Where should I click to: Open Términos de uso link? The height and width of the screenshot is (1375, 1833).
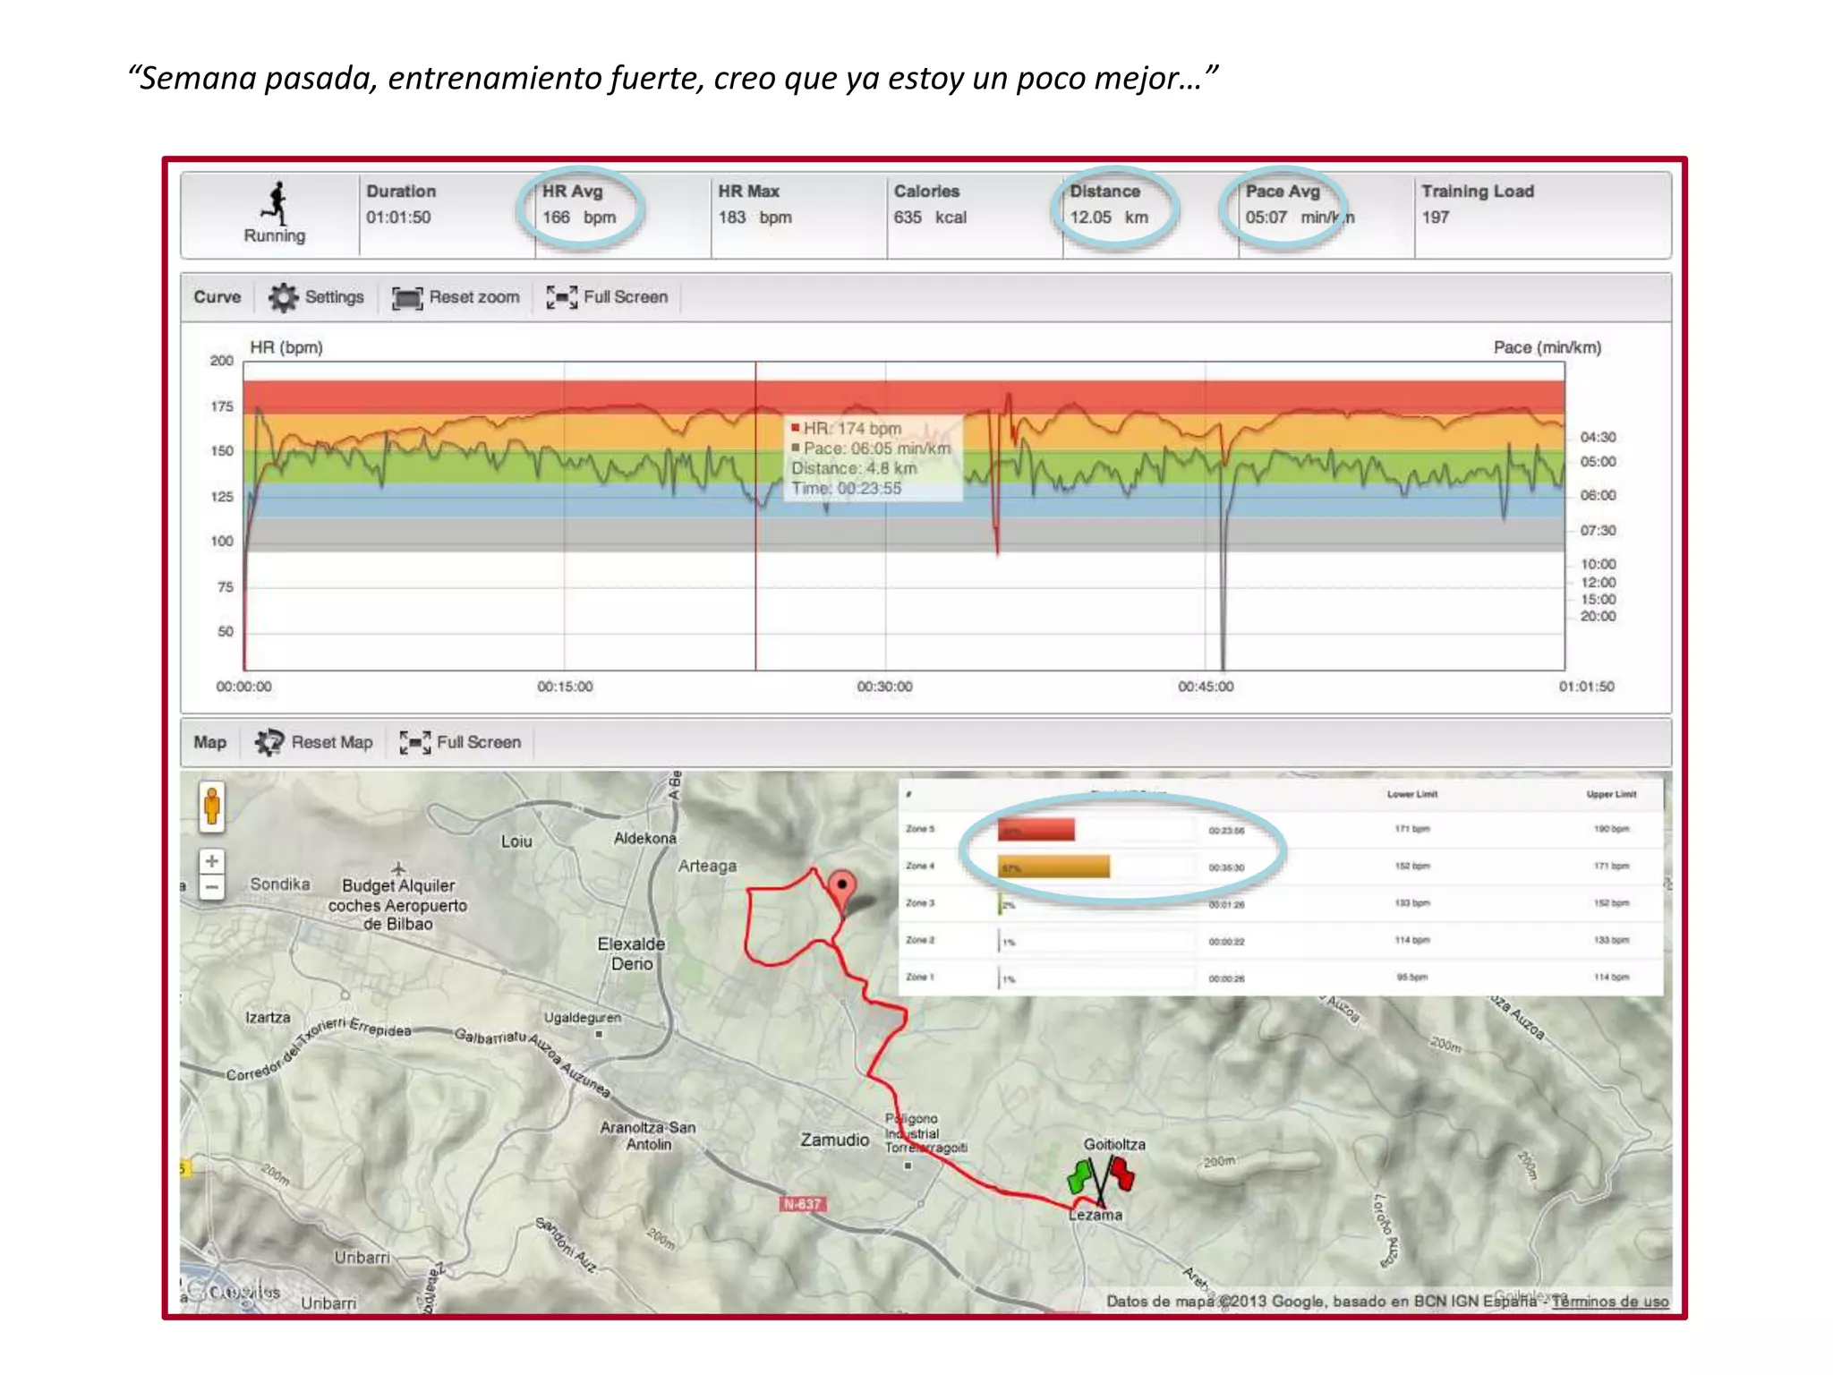click(1609, 1301)
